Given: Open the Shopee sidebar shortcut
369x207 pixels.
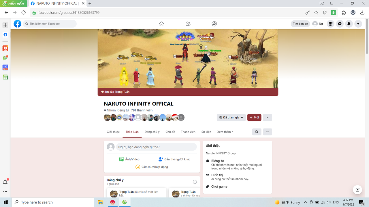Looking at the screenshot, I should 5,48.
